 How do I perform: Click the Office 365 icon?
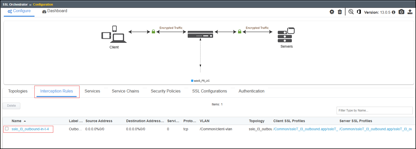point(359,12)
